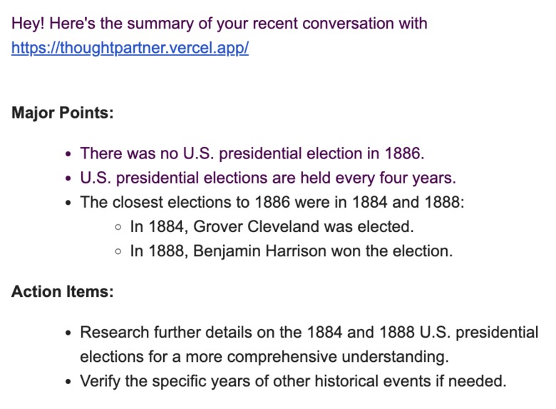Select the purple line about elections every four years
556x409 pixels.
[268, 178]
